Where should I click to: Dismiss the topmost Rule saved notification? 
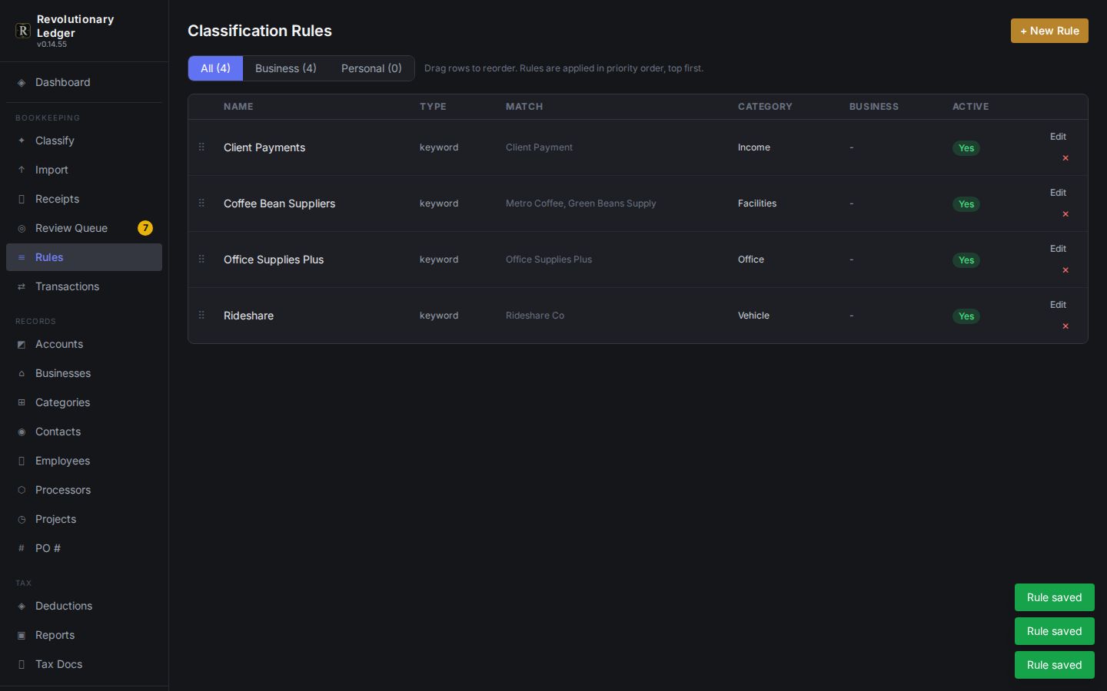coord(1055,597)
